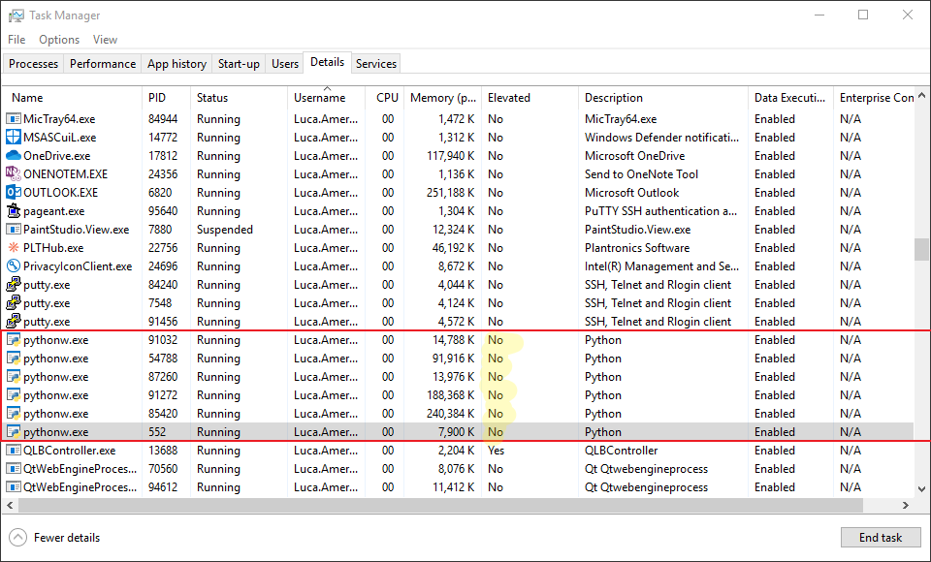The image size is (931, 562).
Task: Click pythonw.exe icon for PID 54788
Action: click(x=13, y=359)
